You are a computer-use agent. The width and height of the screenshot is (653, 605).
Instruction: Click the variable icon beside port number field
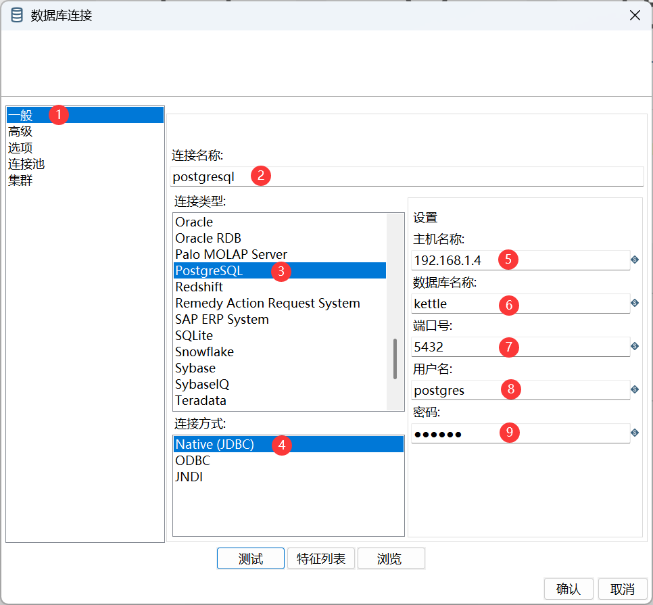pyautogui.click(x=635, y=346)
